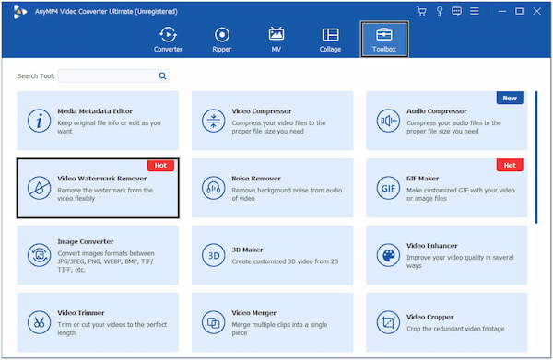The width and height of the screenshot is (553, 360).
Task: Click the 3D Maker icon
Action: click(214, 255)
